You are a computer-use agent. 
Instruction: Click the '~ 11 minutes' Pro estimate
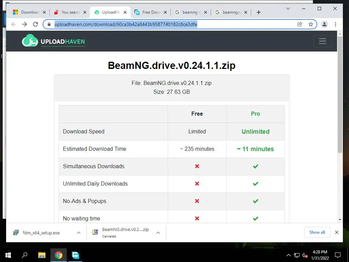[255, 149]
